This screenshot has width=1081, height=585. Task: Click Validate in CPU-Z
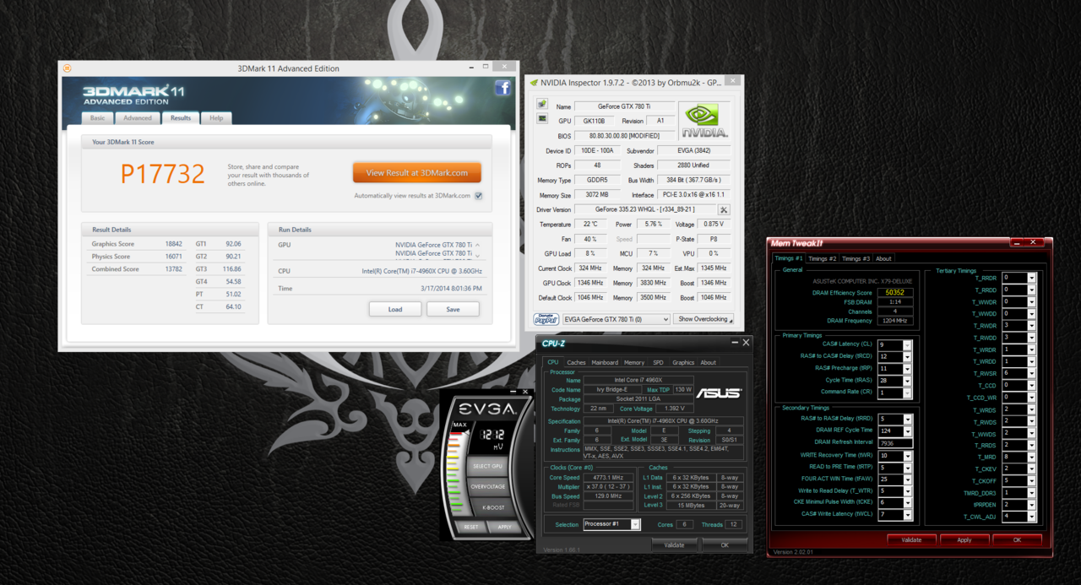pyautogui.click(x=674, y=544)
